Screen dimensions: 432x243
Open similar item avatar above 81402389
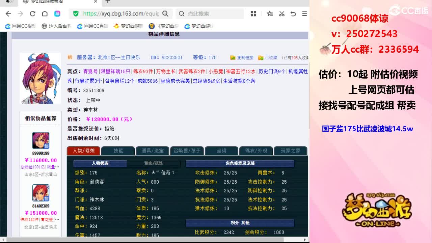[40, 193]
